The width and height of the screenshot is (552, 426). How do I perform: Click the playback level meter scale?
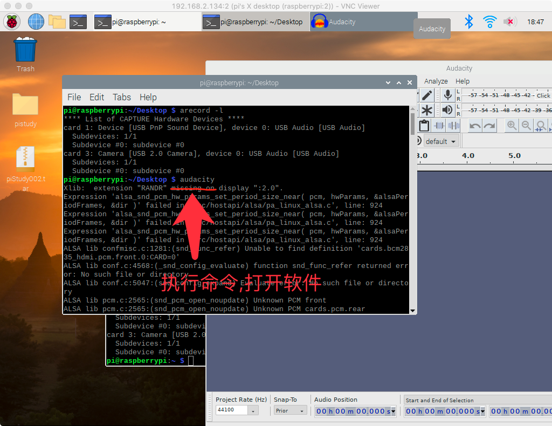click(507, 110)
